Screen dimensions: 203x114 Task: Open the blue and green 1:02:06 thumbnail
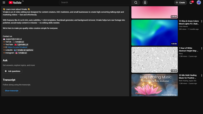155,33
